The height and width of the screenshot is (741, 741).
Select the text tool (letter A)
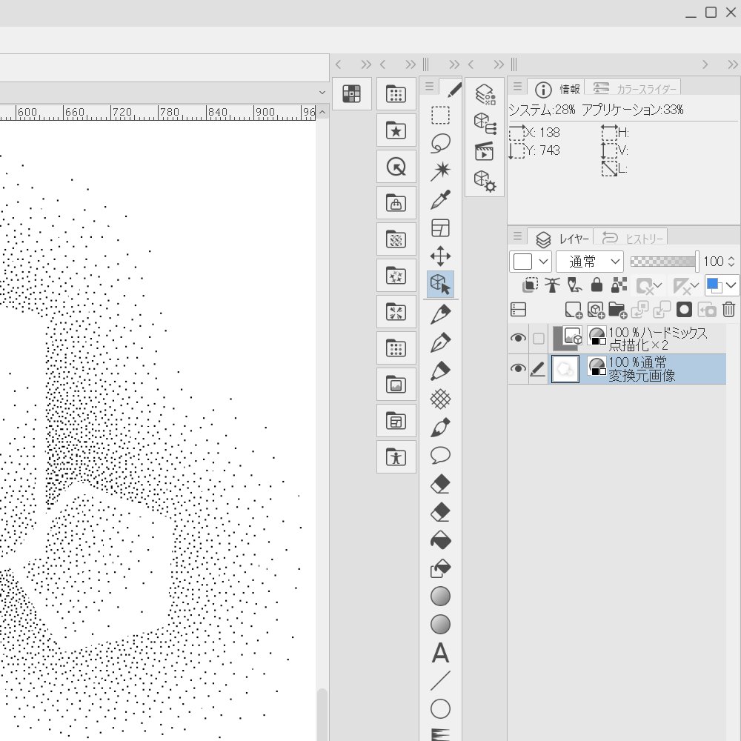(x=440, y=654)
